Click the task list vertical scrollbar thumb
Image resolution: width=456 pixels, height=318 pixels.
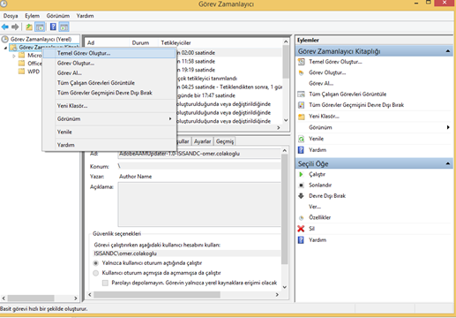point(286,62)
